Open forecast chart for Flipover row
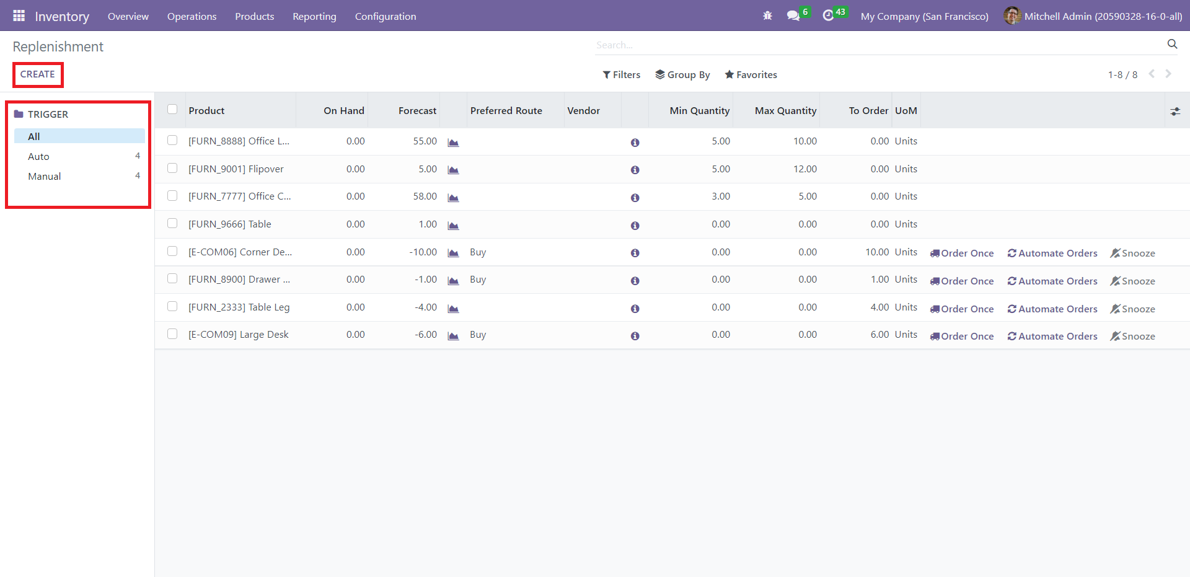The height and width of the screenshot is (577, 1190). [453, 170]
